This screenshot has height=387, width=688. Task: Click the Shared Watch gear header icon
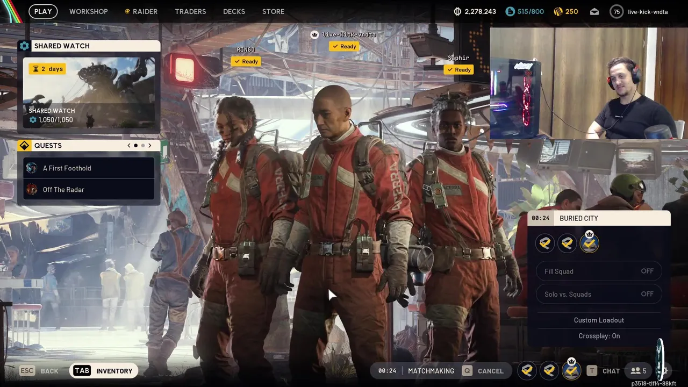pos(24,46)
